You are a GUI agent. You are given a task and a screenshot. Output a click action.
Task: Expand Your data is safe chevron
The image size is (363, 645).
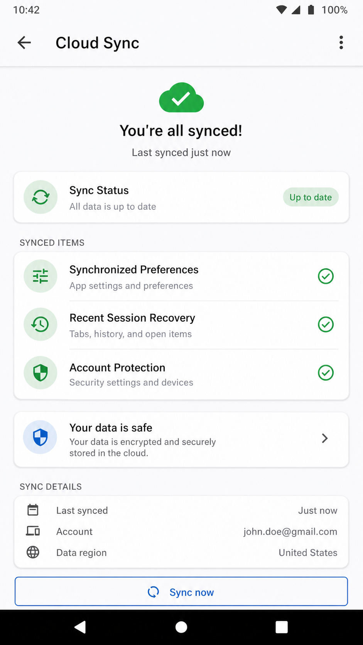click(x=325, y=438)
